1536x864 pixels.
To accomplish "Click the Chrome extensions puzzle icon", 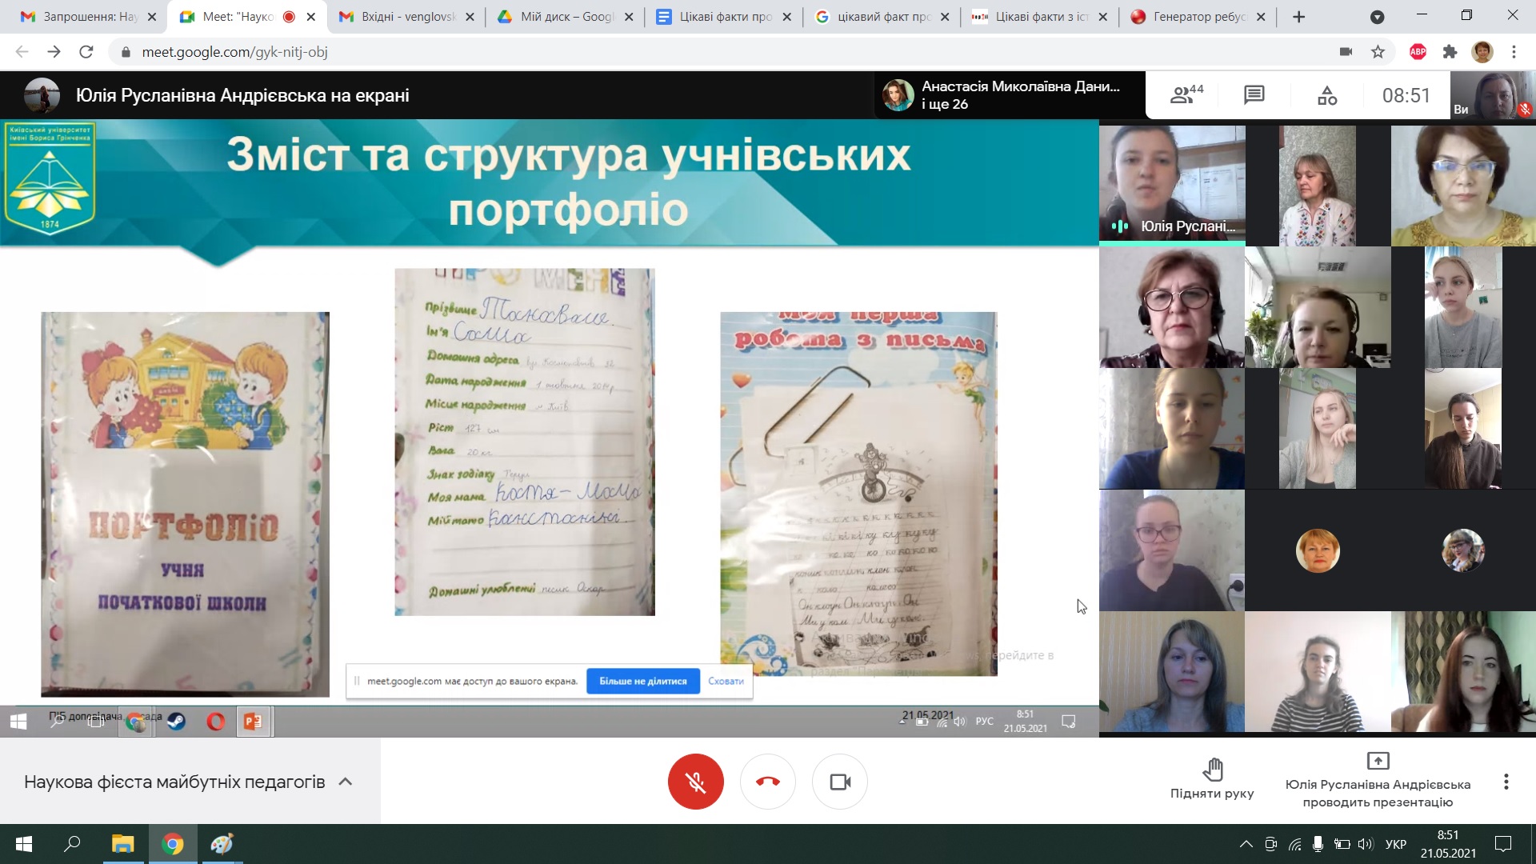I will coord(1450,52).
